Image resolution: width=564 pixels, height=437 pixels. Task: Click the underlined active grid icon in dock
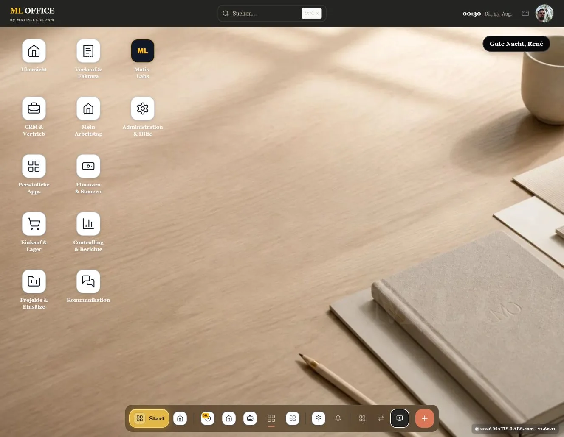pos(271,418)
